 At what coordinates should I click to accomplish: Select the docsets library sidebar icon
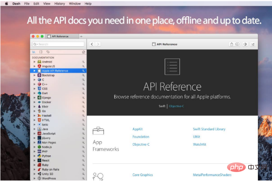click(x=34, y=52)
